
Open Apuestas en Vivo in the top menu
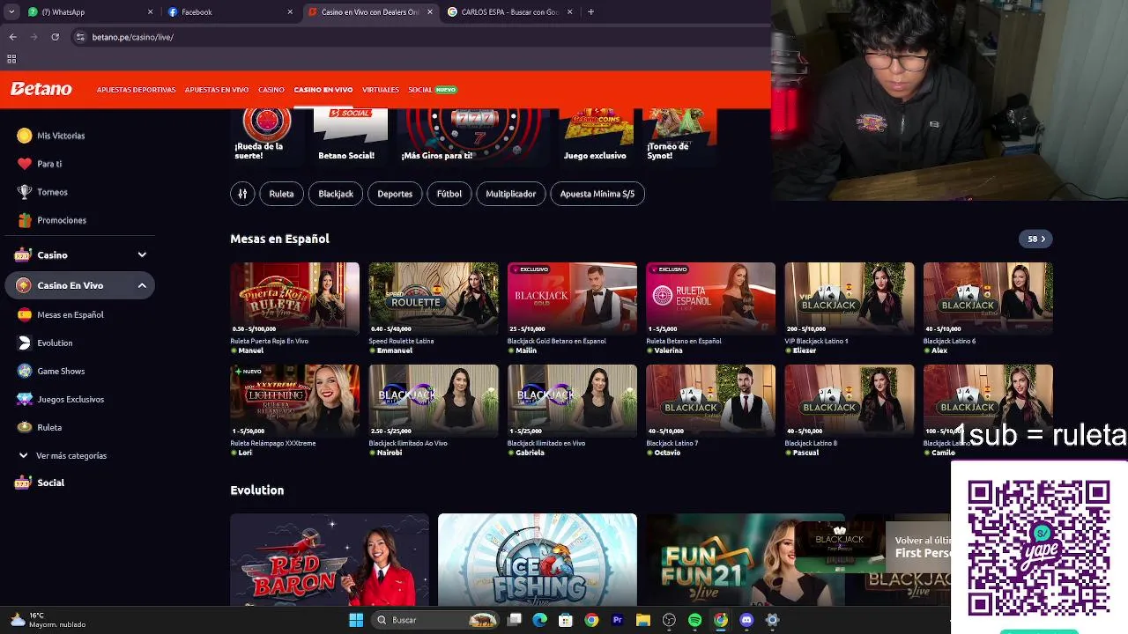click(x=217, y=90)
